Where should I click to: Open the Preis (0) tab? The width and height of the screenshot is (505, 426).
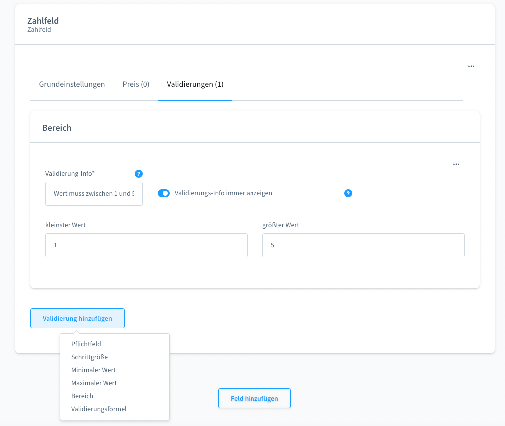(136, 84)
